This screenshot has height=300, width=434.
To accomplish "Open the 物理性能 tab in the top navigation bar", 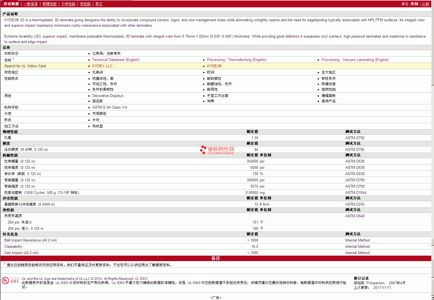I will coord(50,4).
